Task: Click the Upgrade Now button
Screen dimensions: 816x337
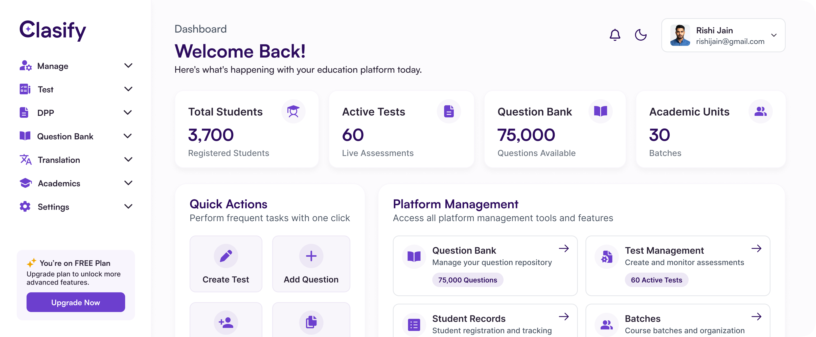Action: click(x=76, y=302)
